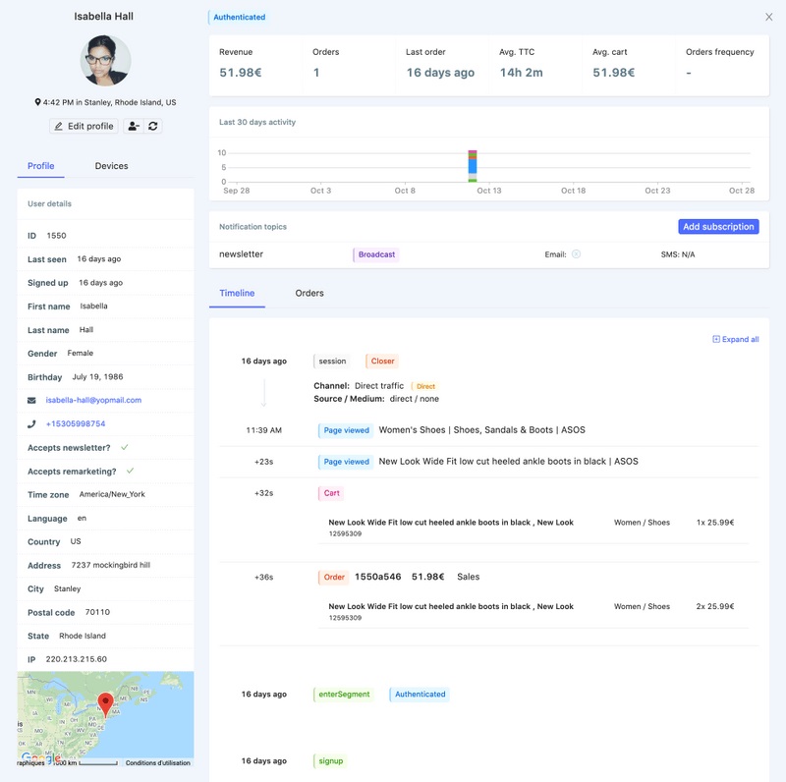Expand all timeline entries
The width and height of the screenshot is (786, 782).
click(x=735, y=339)
